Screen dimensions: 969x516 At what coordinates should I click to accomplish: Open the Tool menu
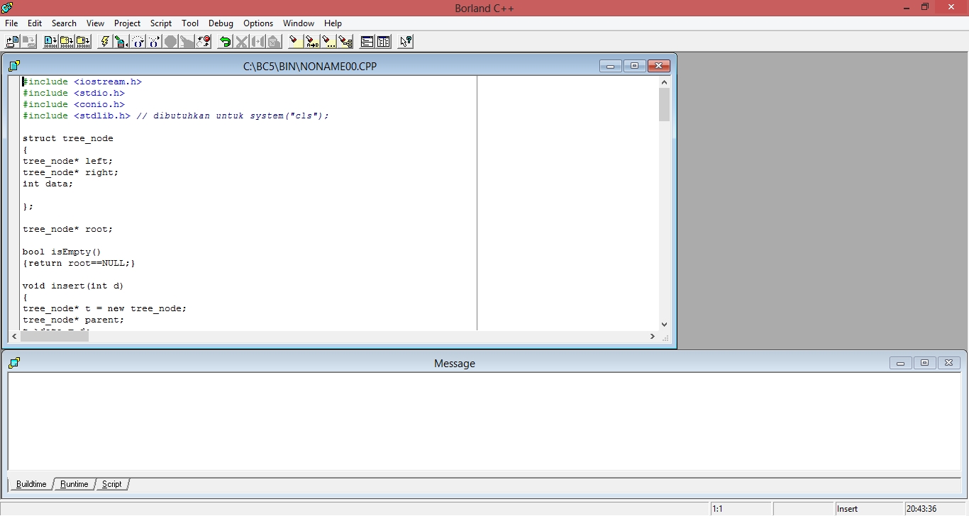click(190, 23)
